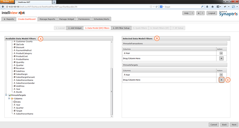Open the Scheduler/Alerts tab
Viewport: 239px width, 128px height.
[101, 19]
